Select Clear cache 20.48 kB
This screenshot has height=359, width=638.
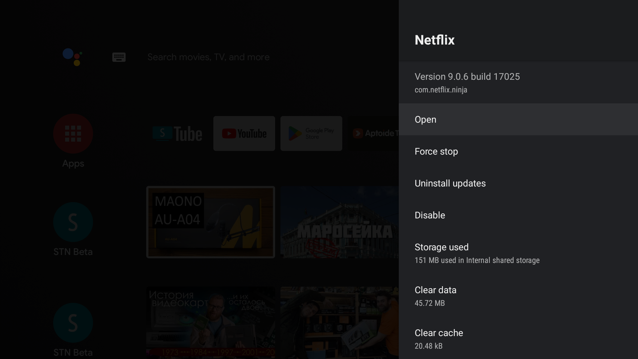click(x=518, y=338)
